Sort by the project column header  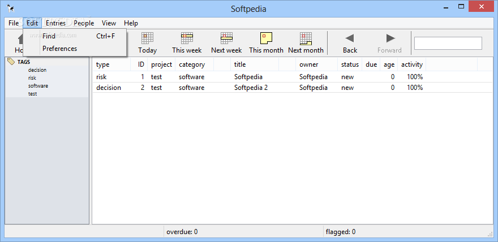coord(161,64)
